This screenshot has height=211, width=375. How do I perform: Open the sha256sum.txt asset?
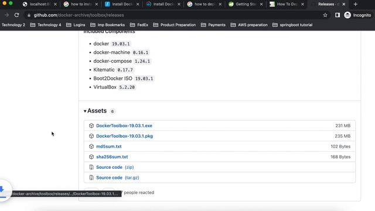pos(112,156)
